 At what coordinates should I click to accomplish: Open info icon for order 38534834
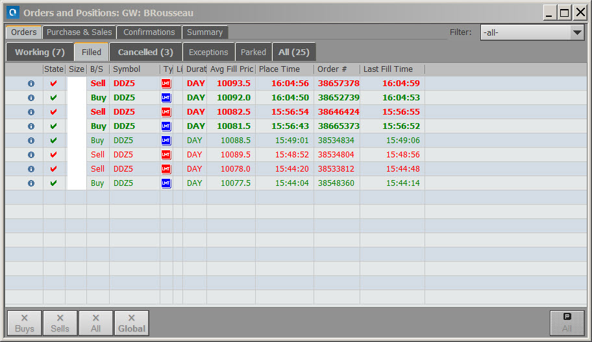click(x=31, y=141)
